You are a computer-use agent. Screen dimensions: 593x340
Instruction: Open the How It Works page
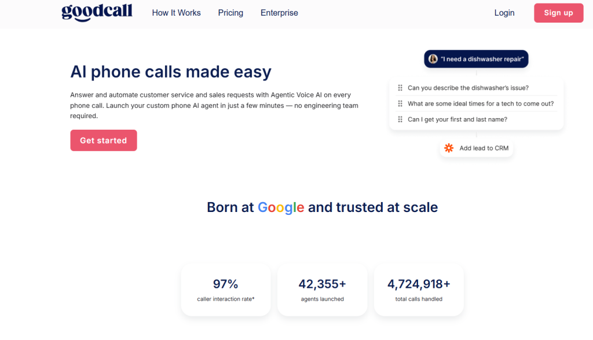176,13
